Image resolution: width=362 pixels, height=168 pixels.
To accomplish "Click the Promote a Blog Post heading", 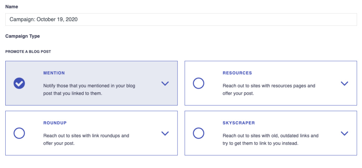I will pyautogui.click(x=28, y=52).
